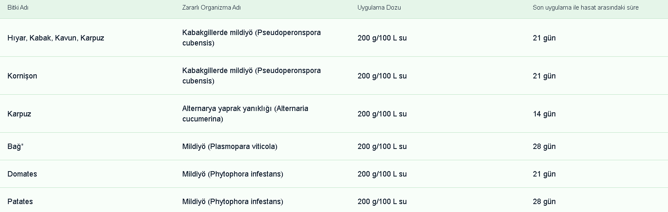The height and width of the screenshot is (212, 668).
Task: Click the "Kornişon" plant name cell
Action: (x=23, y=76)
